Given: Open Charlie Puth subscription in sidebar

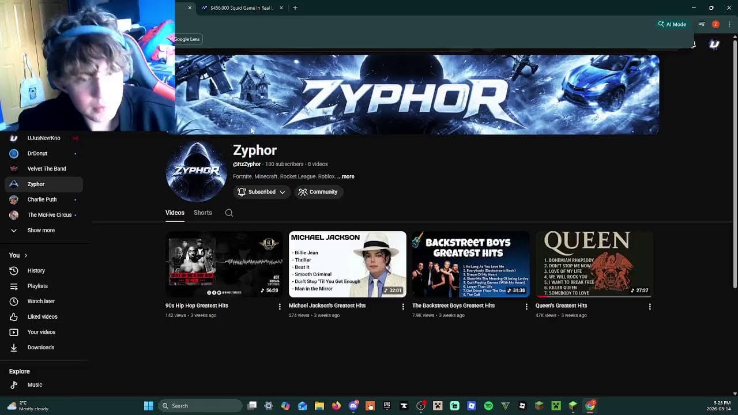Looking at the screenshot, I should pos(44,199).
